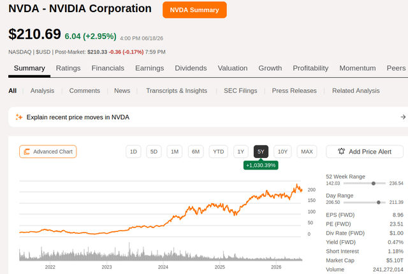Image resolution: width=408 pixels, height=274 pixels.
Task: Open Related Analysis filter
Action: point(356,90)
